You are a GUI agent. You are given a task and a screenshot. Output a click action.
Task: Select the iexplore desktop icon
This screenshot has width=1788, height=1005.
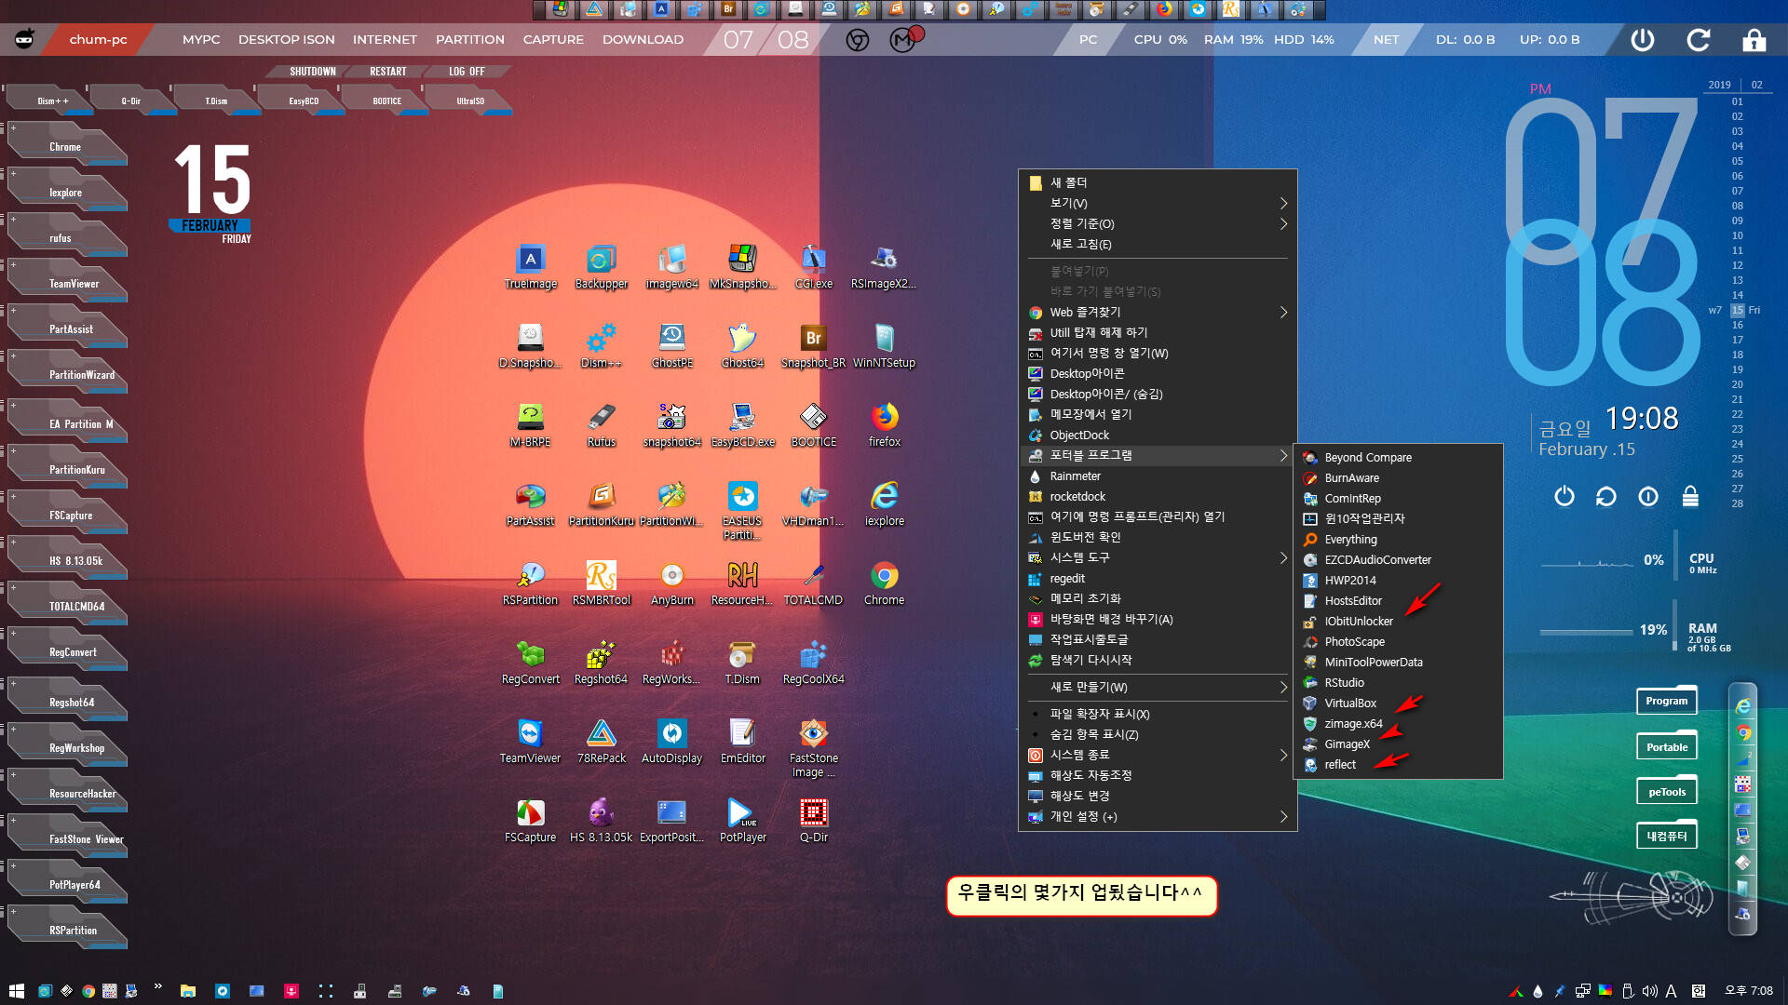click(884, 504)
